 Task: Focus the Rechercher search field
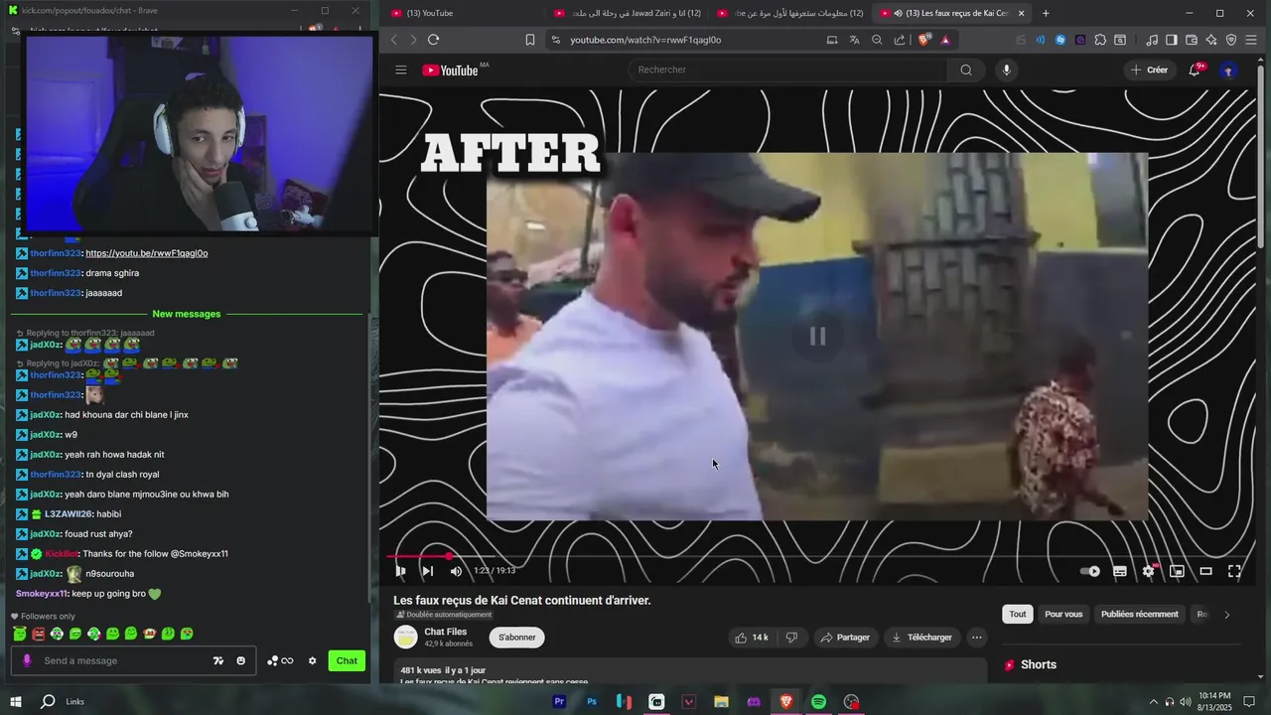coord(789,70)
